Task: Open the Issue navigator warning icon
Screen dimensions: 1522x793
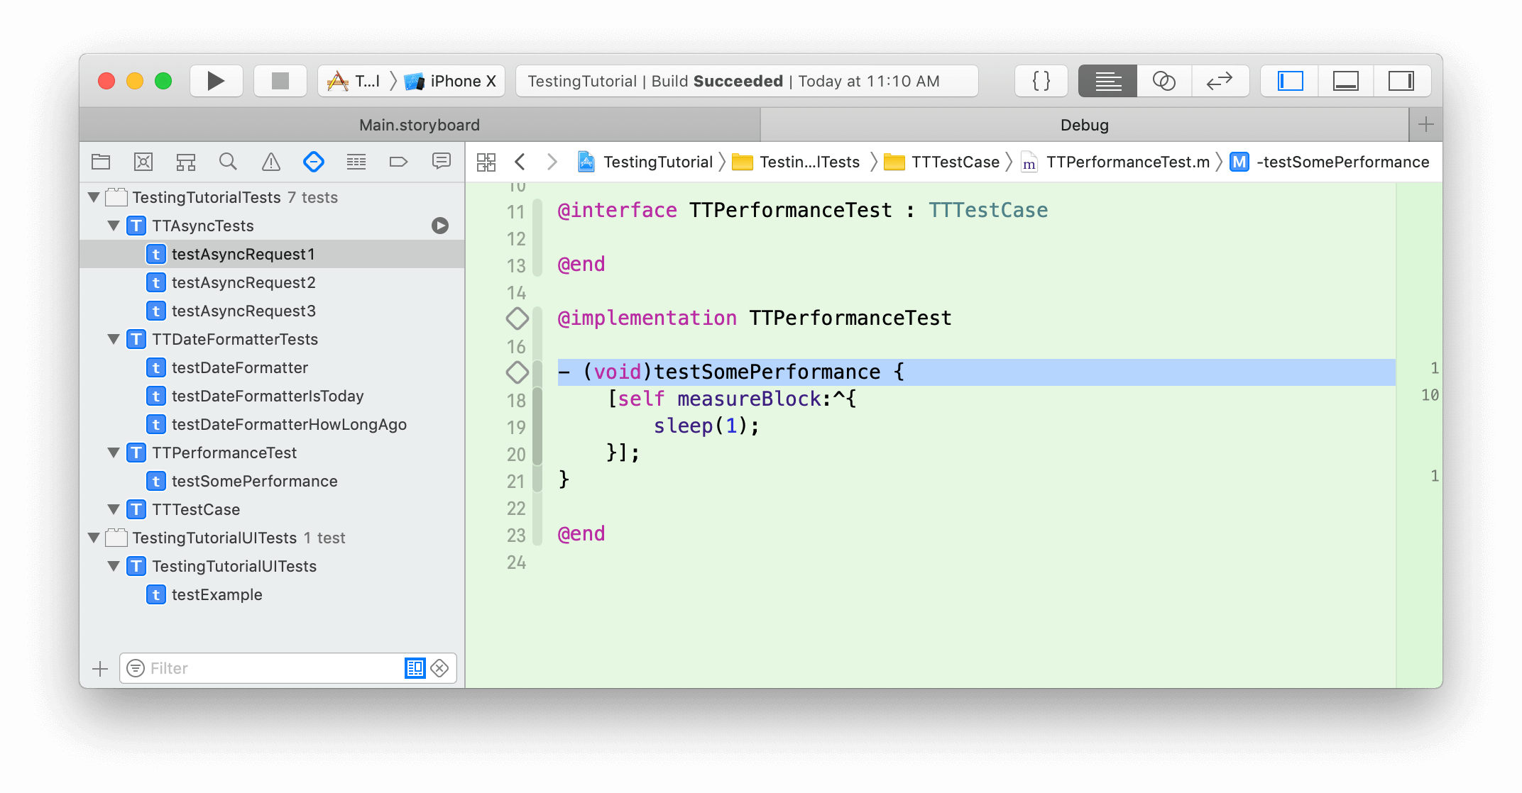Action: pyautogui.click(x=270, y=162)
